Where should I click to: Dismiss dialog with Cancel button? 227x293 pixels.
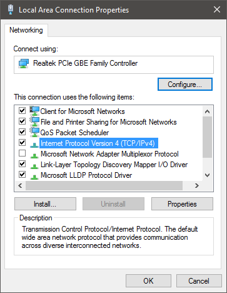pos(199,281)
